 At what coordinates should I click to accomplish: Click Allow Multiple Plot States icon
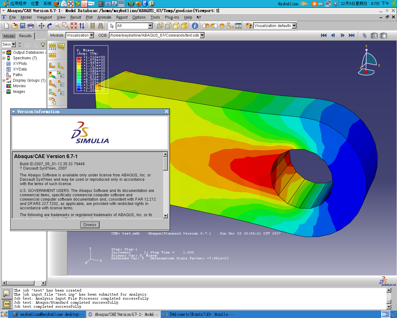pos(52,101)
